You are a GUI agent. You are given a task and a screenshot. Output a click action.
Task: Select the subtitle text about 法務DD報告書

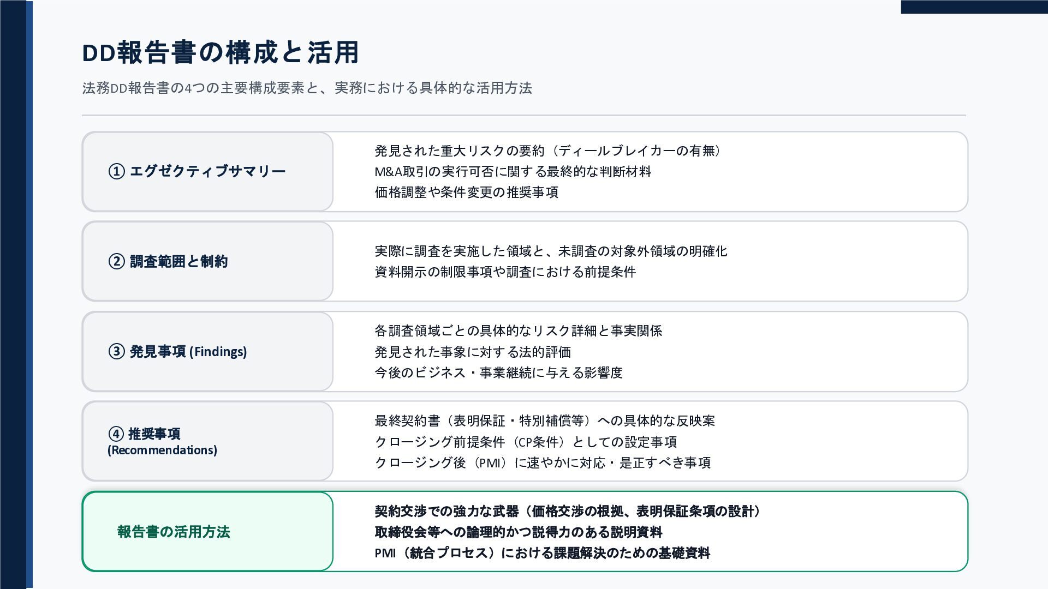[307, 88]
